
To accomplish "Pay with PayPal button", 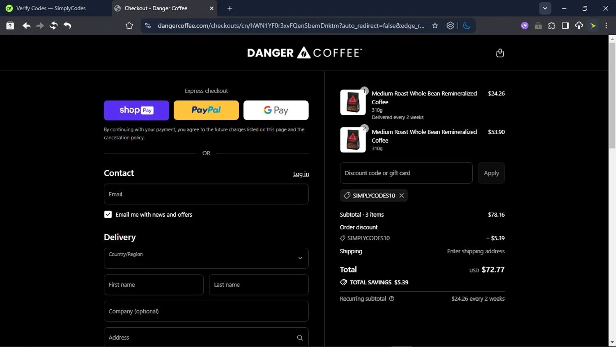I will (206, 110).
